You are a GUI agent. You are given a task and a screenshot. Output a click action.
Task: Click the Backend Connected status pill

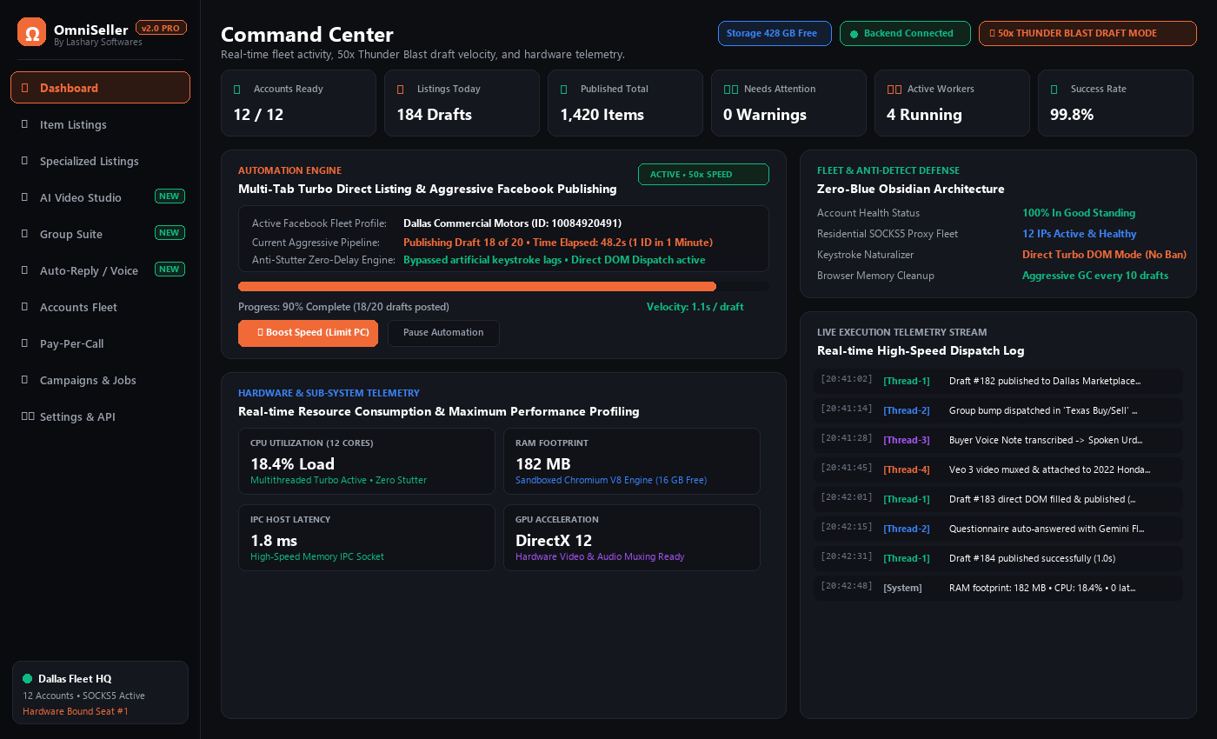(x=905, y=33)
